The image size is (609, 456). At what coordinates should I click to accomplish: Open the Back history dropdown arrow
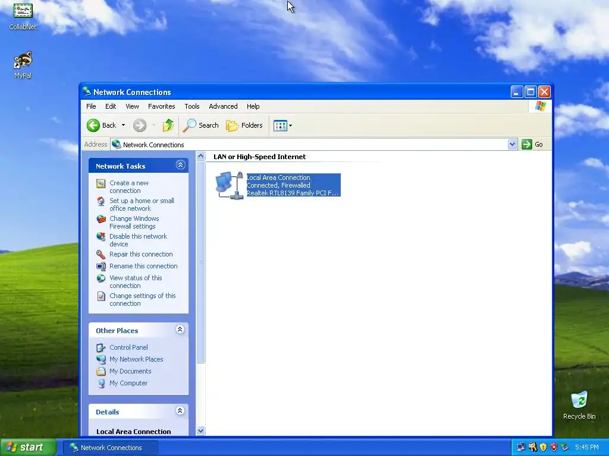click(x=123, y=125)
